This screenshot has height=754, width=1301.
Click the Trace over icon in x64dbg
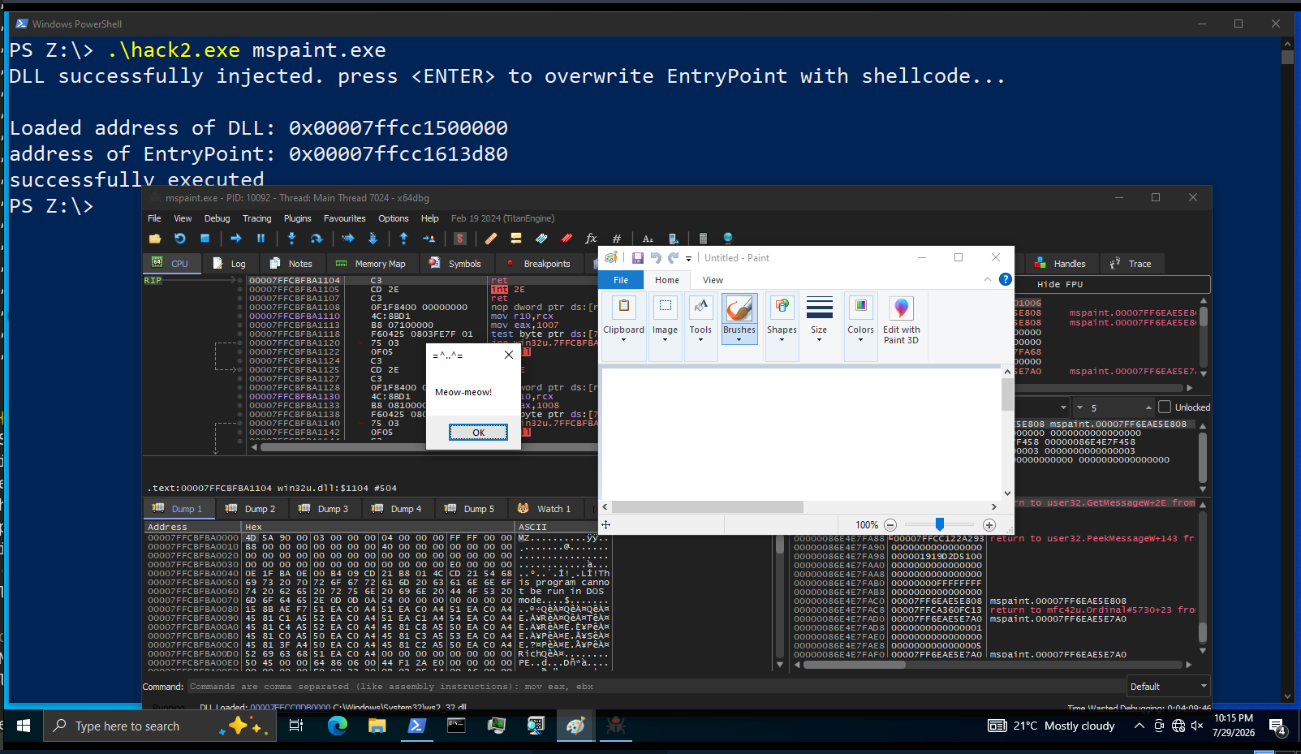[x=373, y=239]
